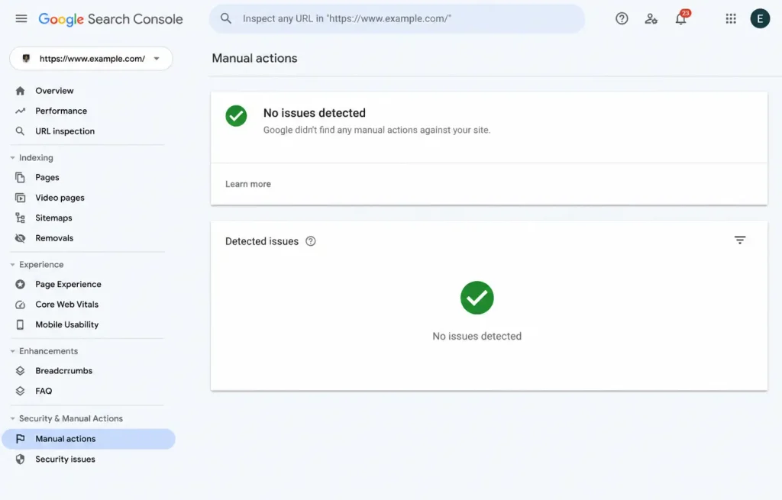
Task: Click the Learn more link
Action: point(248,184)
